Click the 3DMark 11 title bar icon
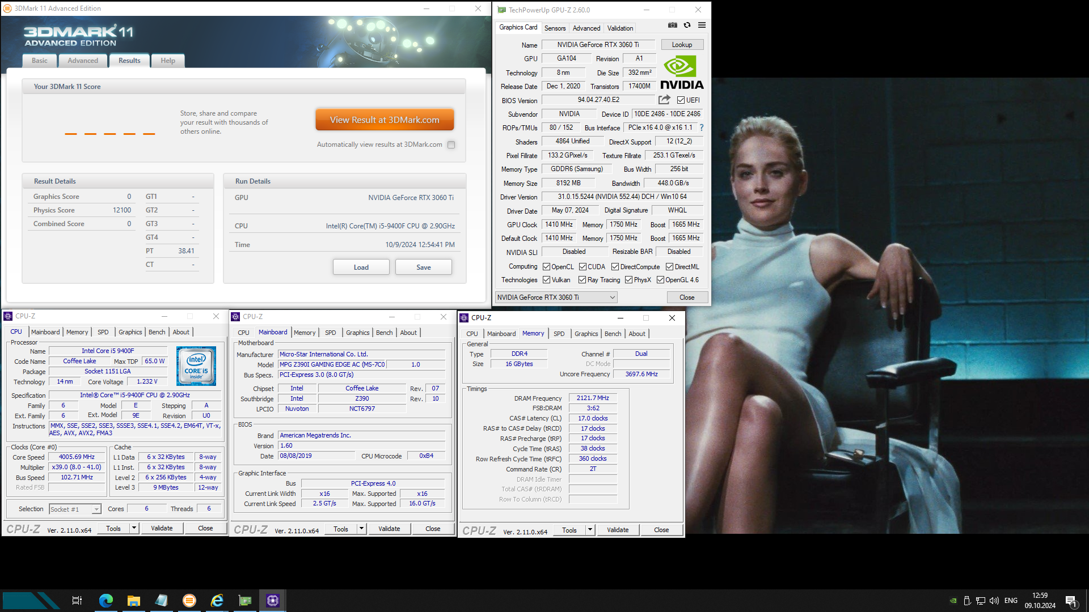Image resolution: width=1089 pixels, height=612 pixels. [x=7, y=8]
